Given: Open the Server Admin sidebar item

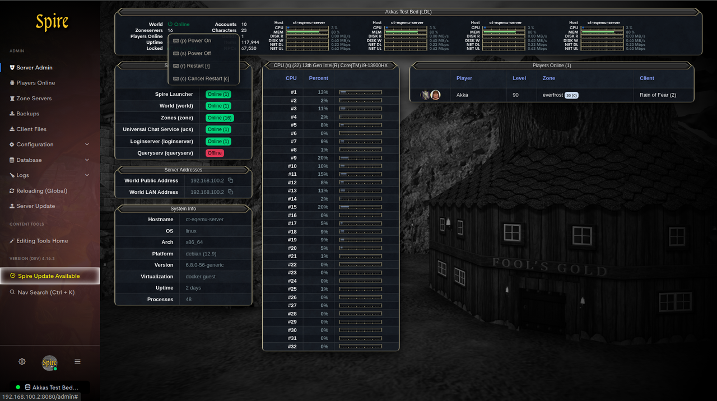Looking at the screenshot, I should click(x=49, y=67).
